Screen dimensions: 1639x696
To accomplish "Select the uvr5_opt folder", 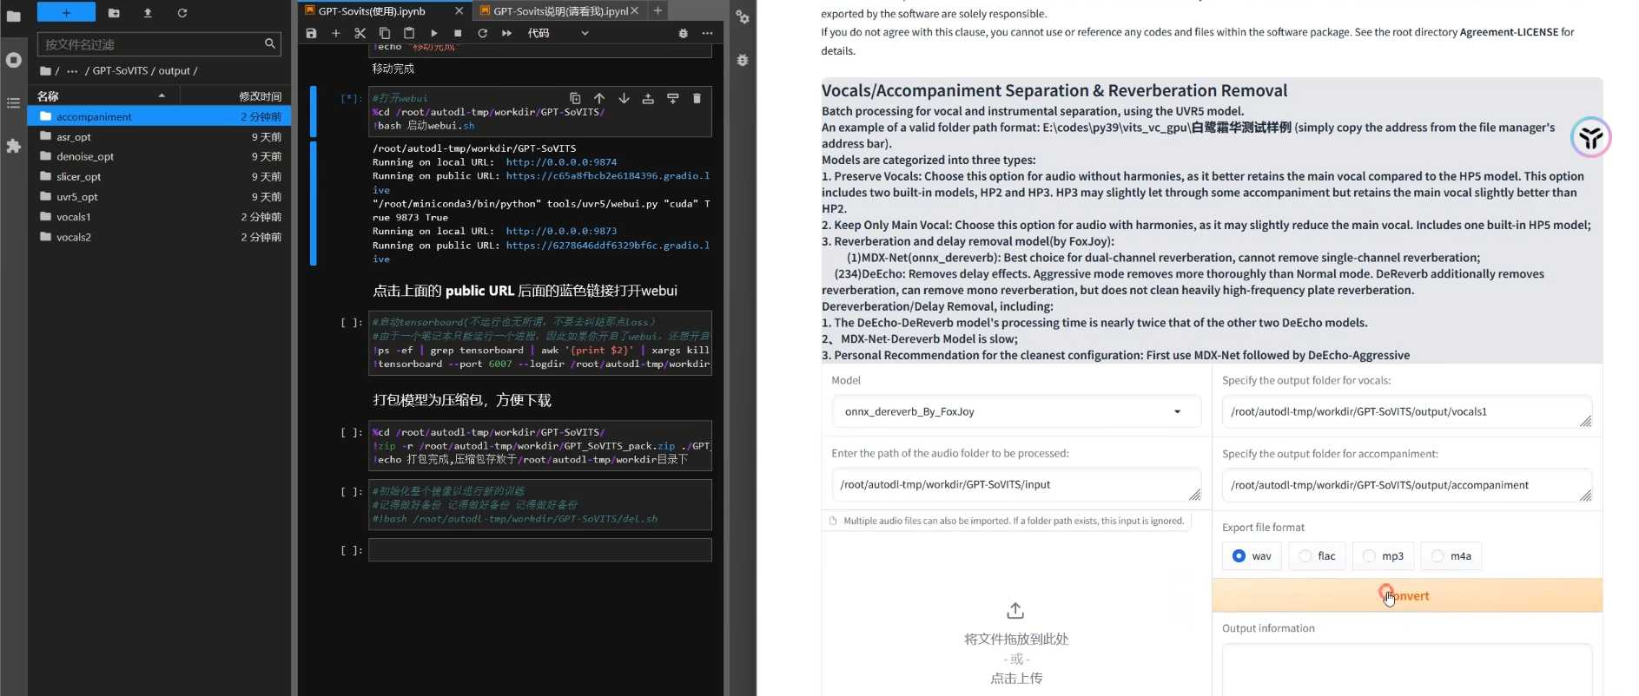I will click(x=159, y=196).
